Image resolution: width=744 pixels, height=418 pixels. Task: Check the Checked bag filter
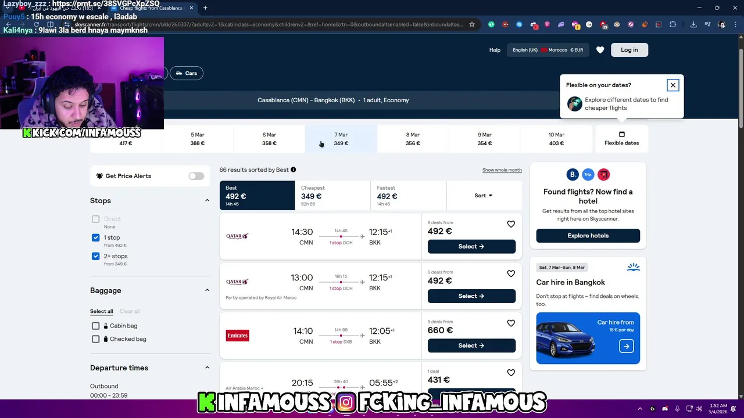(x=95, y=339)
